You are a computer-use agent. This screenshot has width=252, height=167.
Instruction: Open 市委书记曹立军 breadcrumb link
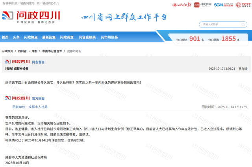click(x=52, y=51)
